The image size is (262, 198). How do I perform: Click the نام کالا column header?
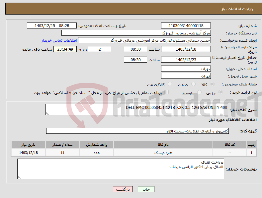point(163,145)
